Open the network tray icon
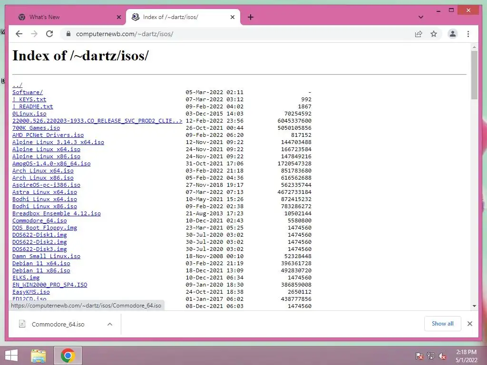The width and height of the screenshot is (487, 365). (x=431, y=355)
